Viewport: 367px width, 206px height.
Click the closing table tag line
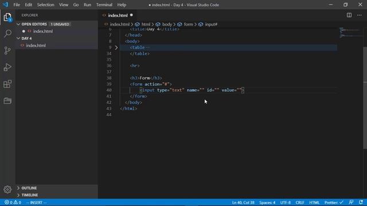[140, 54]
